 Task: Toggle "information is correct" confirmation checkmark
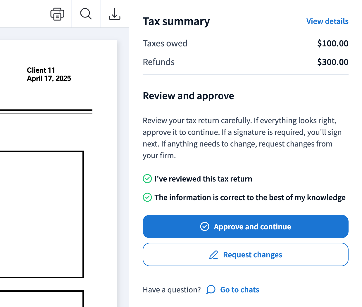tap(147, 198)
